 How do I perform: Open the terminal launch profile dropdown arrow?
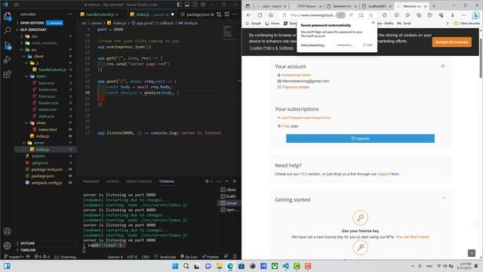coord(212,181)
